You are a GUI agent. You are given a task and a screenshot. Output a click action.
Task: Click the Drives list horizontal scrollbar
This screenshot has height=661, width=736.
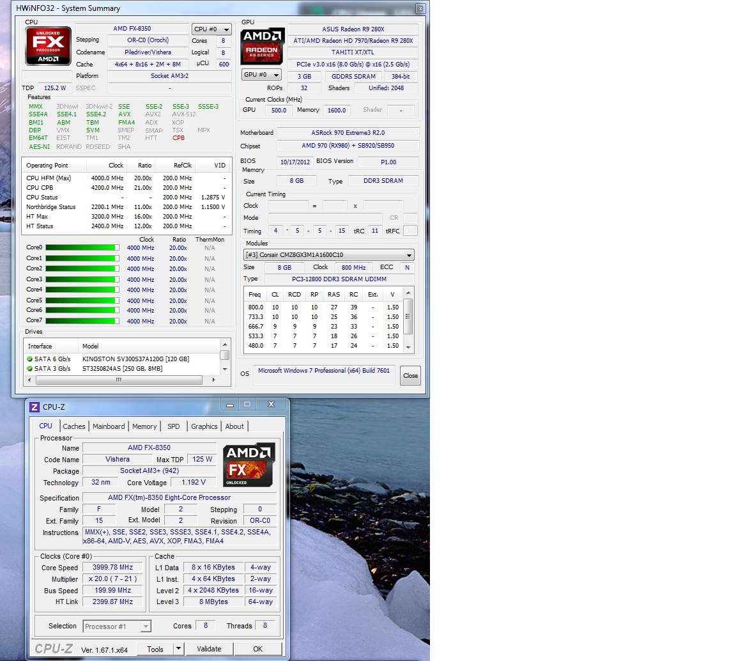119,380
